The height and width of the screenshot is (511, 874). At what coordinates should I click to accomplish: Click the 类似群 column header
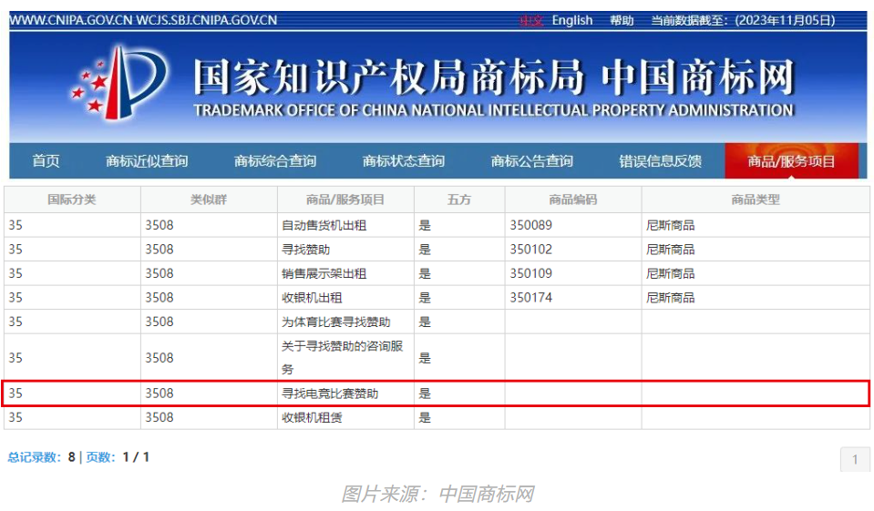click(209, 199)
